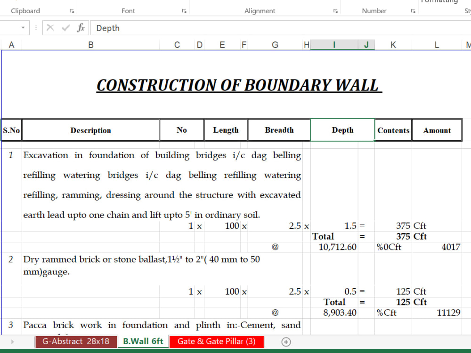Screen dimensions: 471x353
Task: Cancel formula bar entry with X icon
Action: 50,28
